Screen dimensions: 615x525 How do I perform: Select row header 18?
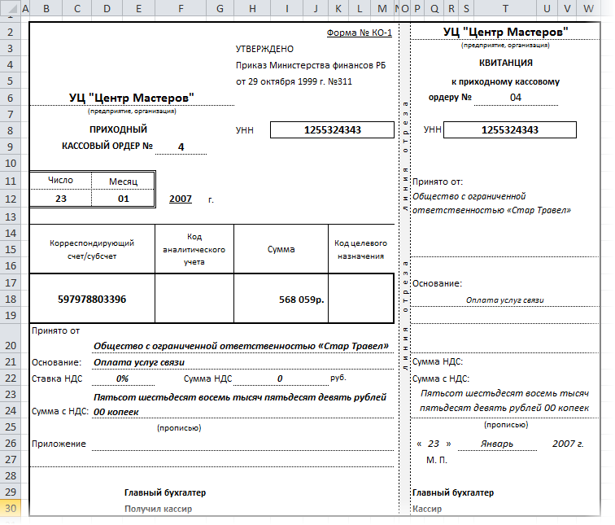coord(11,299)
